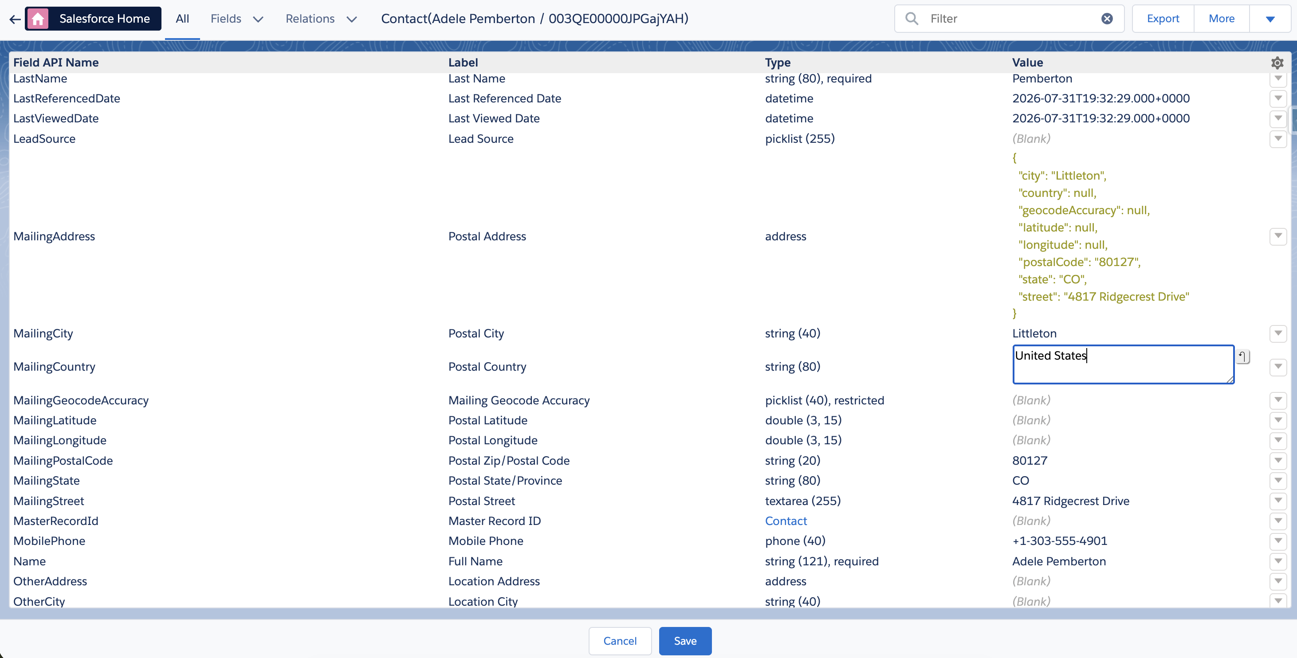This screenshot has height=658, width=1297.
Task: Open row menu for Name field
Action: point(1278,561)
